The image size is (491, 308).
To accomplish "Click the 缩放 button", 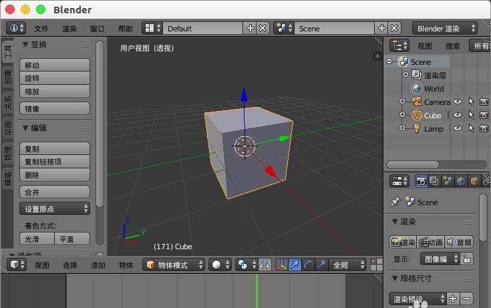I will (x=55, y=92).
